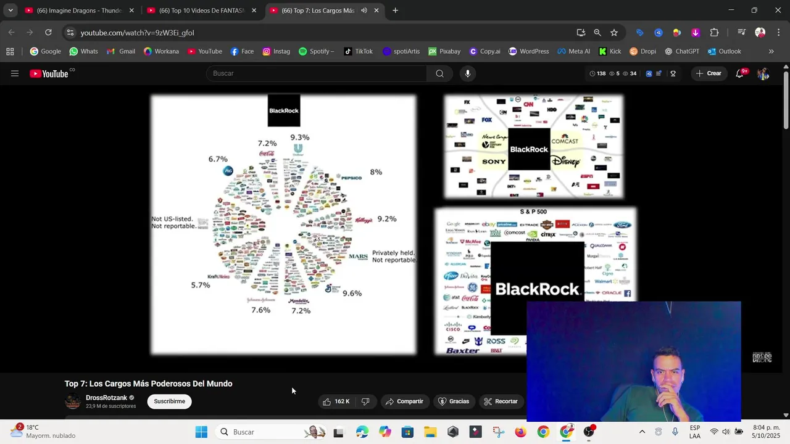Click the purple download extension icon

click(x=696, y=33)
